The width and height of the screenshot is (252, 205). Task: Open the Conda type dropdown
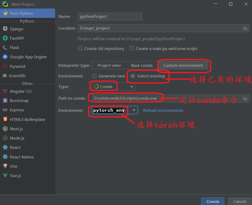(131, 87)
